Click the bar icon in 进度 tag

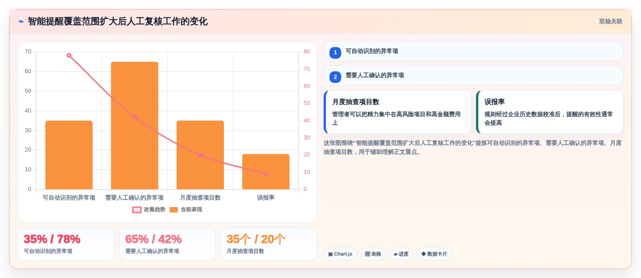pyautogui.click(x=396, y=254)
